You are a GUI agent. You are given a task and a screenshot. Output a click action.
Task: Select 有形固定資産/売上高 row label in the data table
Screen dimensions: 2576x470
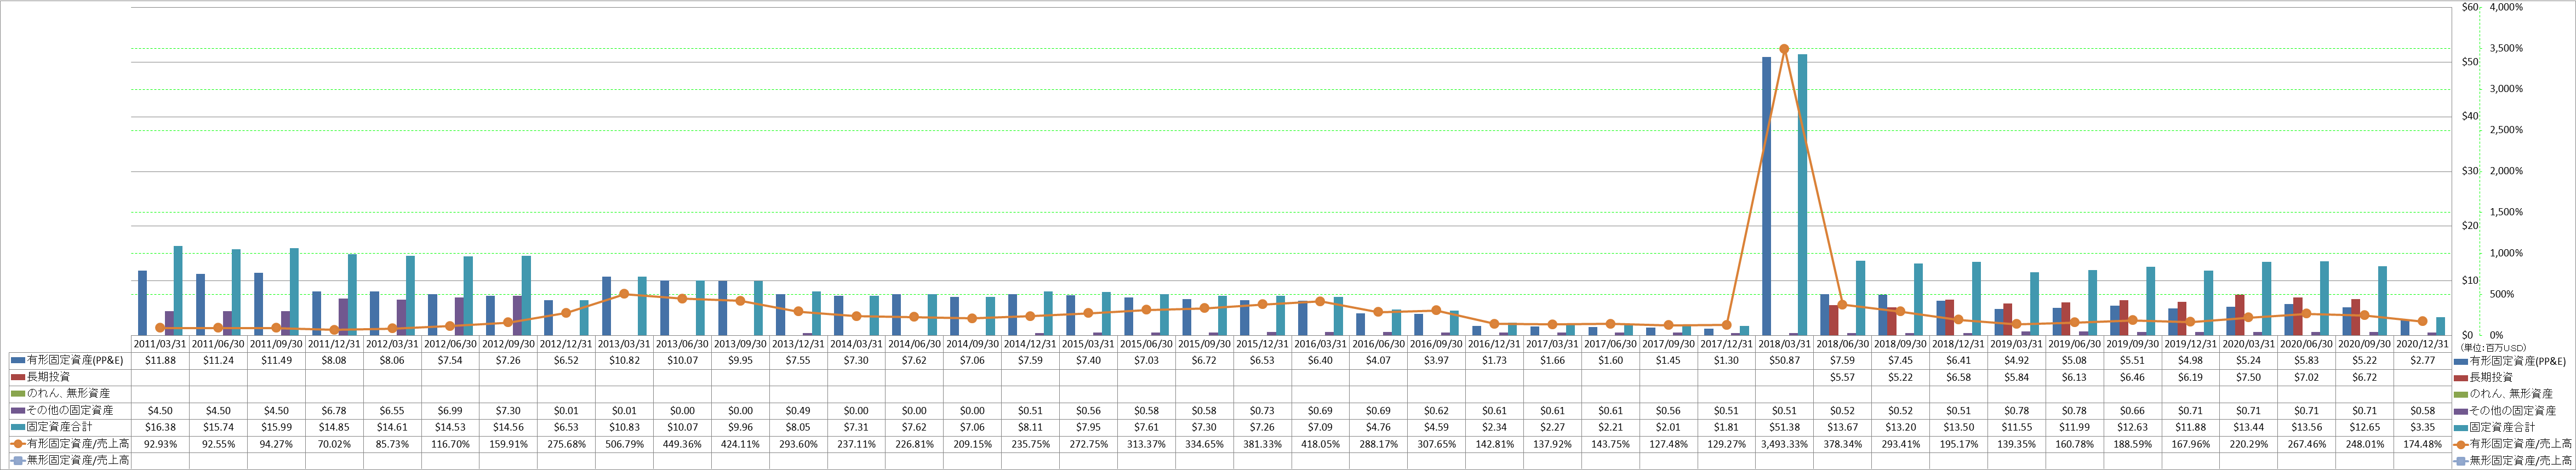(x=77, y=444)
